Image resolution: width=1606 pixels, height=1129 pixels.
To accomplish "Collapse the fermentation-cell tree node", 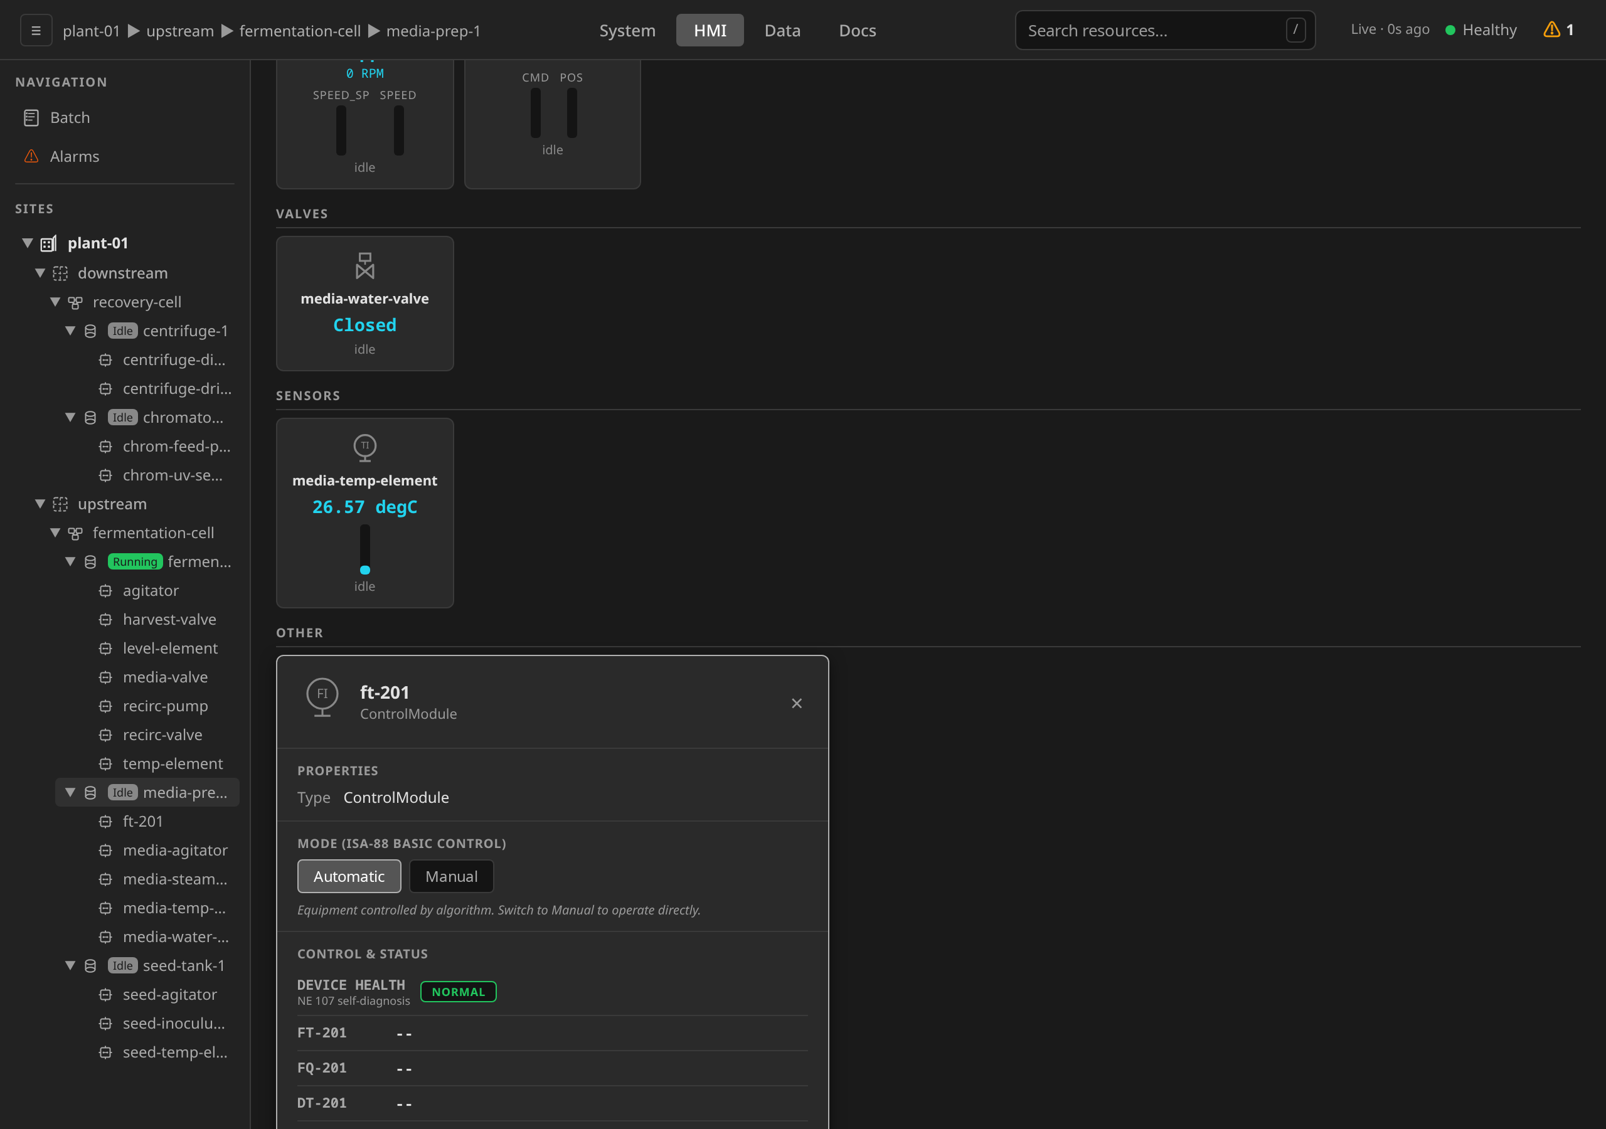I will (55, 533).
